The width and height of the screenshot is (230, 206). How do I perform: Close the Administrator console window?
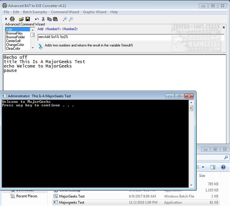189,96
